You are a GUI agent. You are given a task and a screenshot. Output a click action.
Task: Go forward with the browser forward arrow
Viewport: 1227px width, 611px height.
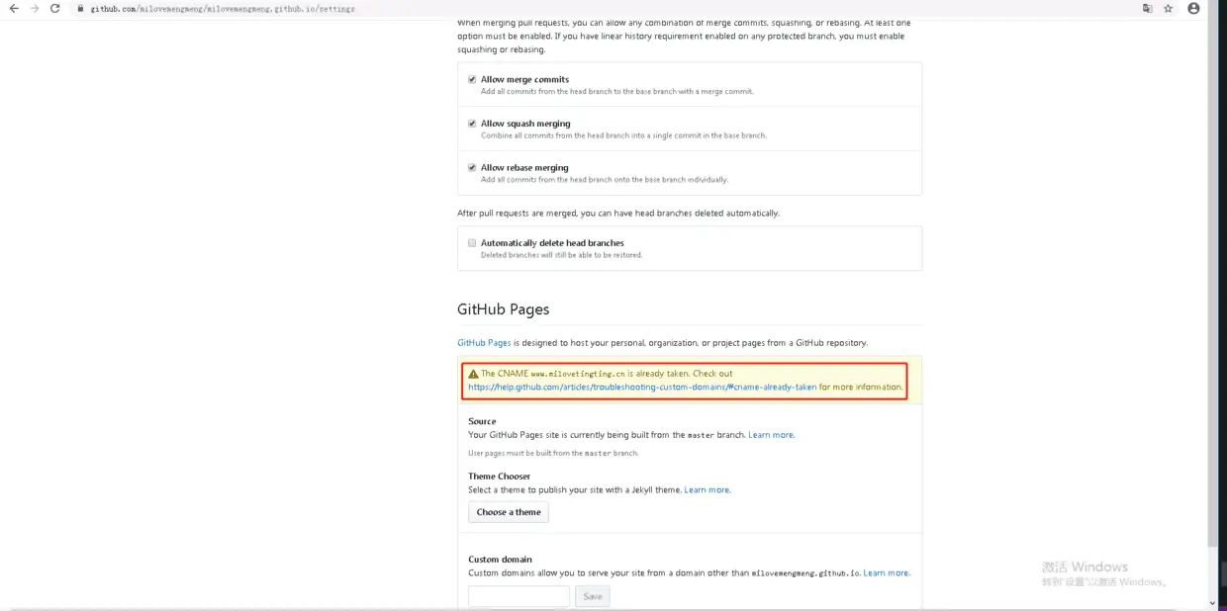click(x=35, y=8)
